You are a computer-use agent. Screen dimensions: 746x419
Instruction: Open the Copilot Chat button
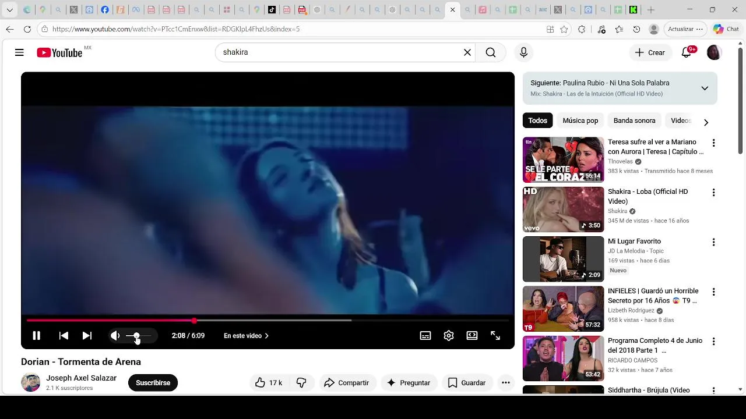pyautogui.click(x=726, y=29)
